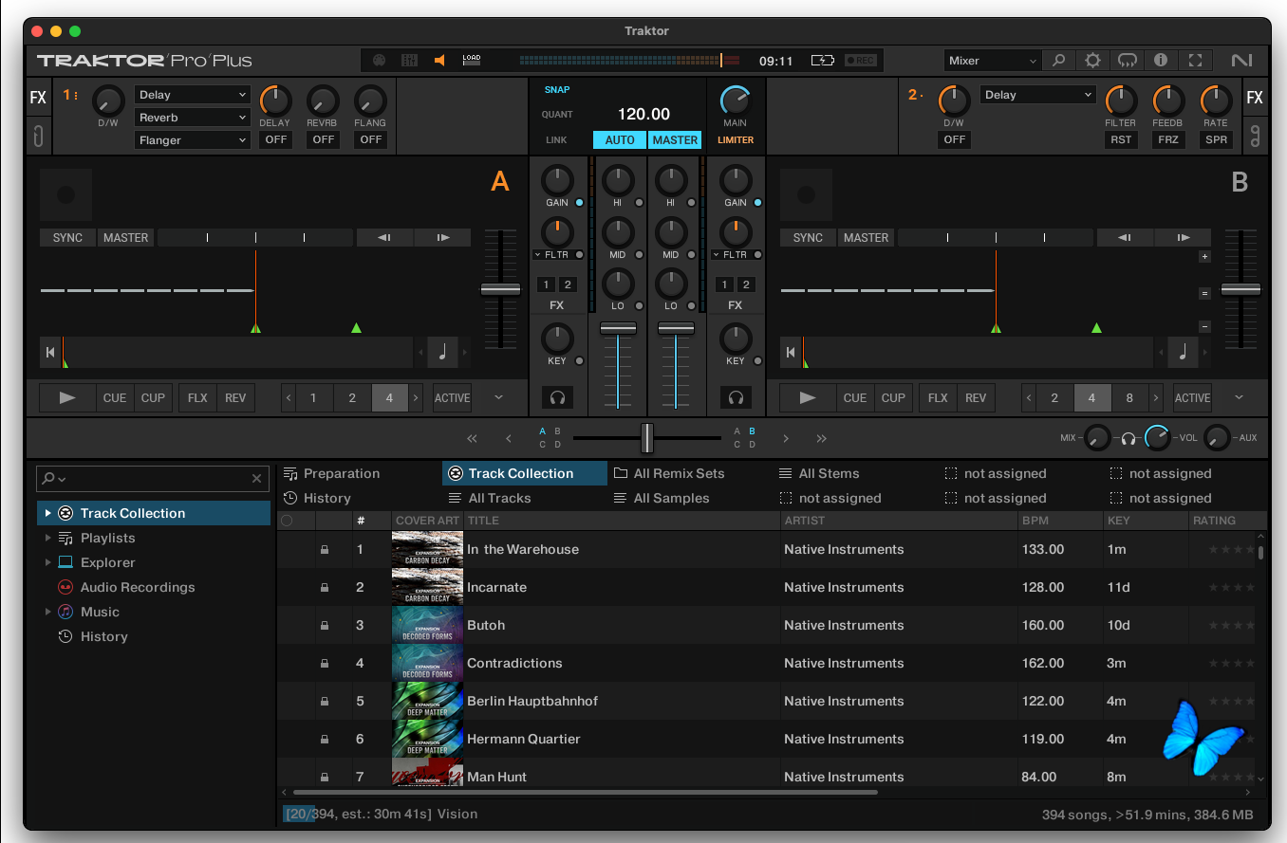Expand the Explorer tree node
Viewport: 1287px width, 843px height.
48,562
